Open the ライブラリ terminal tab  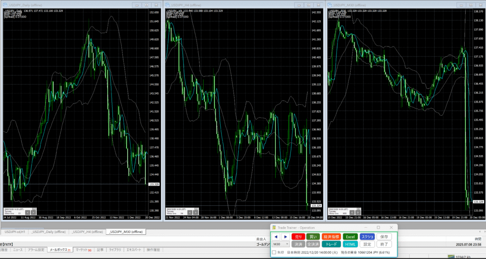coord(115,250)
